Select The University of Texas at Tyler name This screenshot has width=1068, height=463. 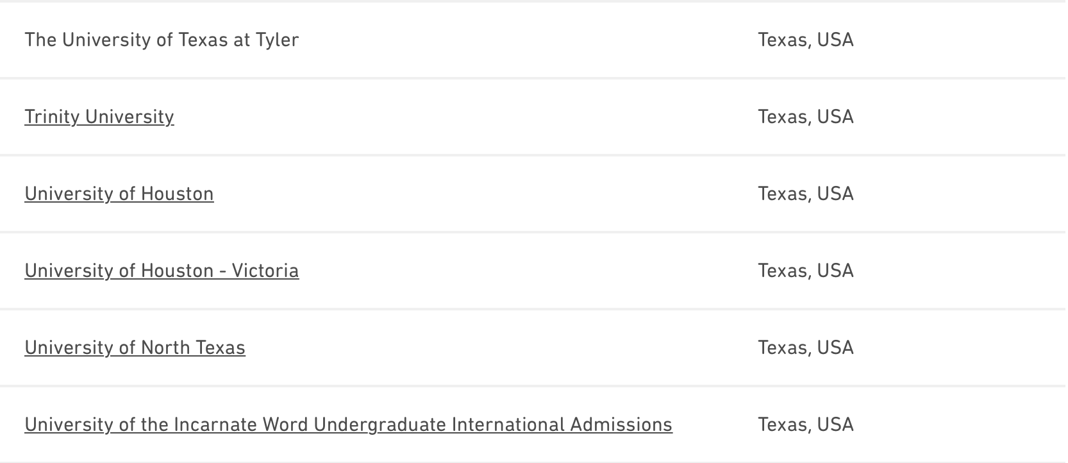[x=162, y=40]
